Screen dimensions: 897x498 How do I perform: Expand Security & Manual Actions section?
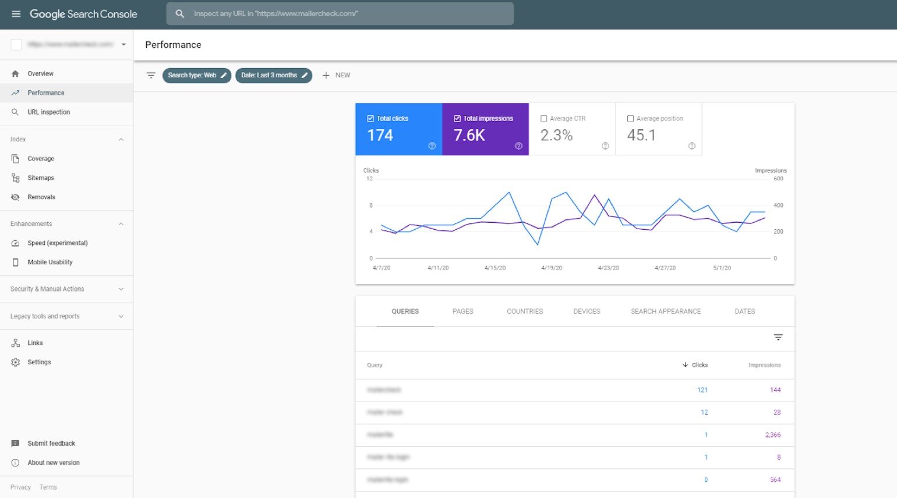121,289
